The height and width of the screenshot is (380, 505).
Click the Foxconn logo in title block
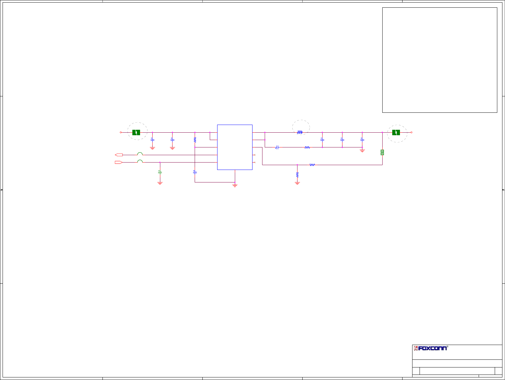(430, 348)
